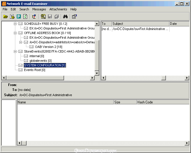Click the magnifying glass over document icon

(x=43, y=16)
